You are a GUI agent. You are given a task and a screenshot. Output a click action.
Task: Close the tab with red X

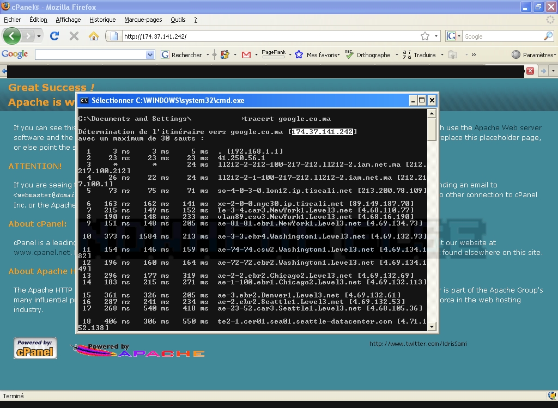click(530, 71)
